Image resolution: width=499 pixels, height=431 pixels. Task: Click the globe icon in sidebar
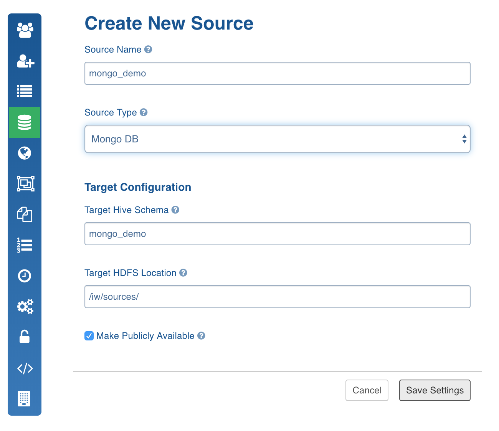tap(25, 153)
